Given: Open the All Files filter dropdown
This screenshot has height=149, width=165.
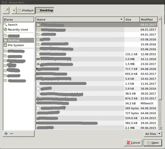Looking at the screenshot, I should [x=153, y=134].
